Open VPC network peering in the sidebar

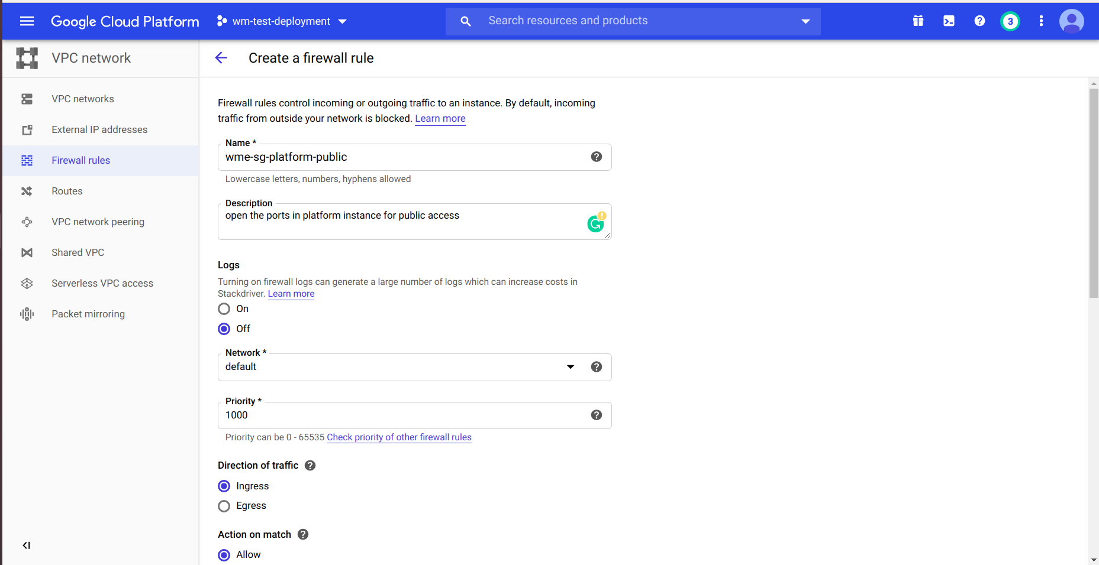(x=98, y=222)
